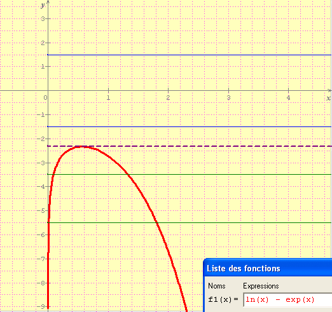This screenshot has height=312, width=332.
Task: Click the y-axis tick label -5
Action: pyautogui.click(x=42, y=211)
